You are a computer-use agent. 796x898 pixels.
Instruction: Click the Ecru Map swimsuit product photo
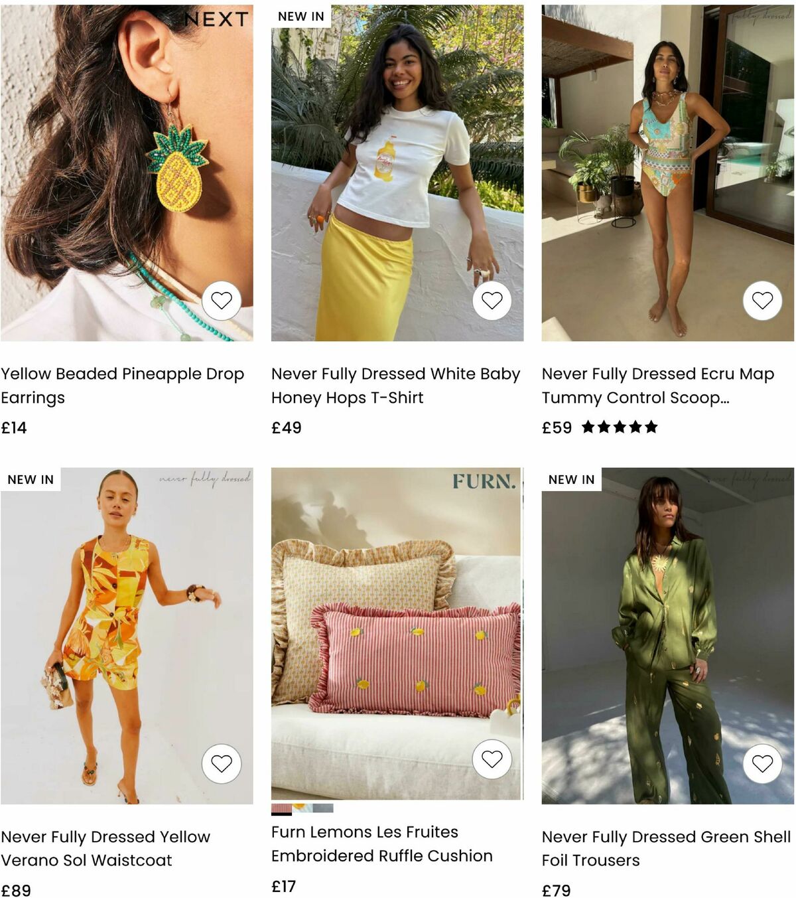tap(663, 173)
